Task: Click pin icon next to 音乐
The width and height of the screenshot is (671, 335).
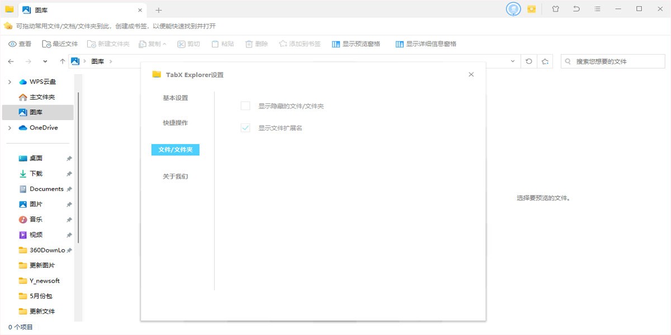Action: [69, 219]
